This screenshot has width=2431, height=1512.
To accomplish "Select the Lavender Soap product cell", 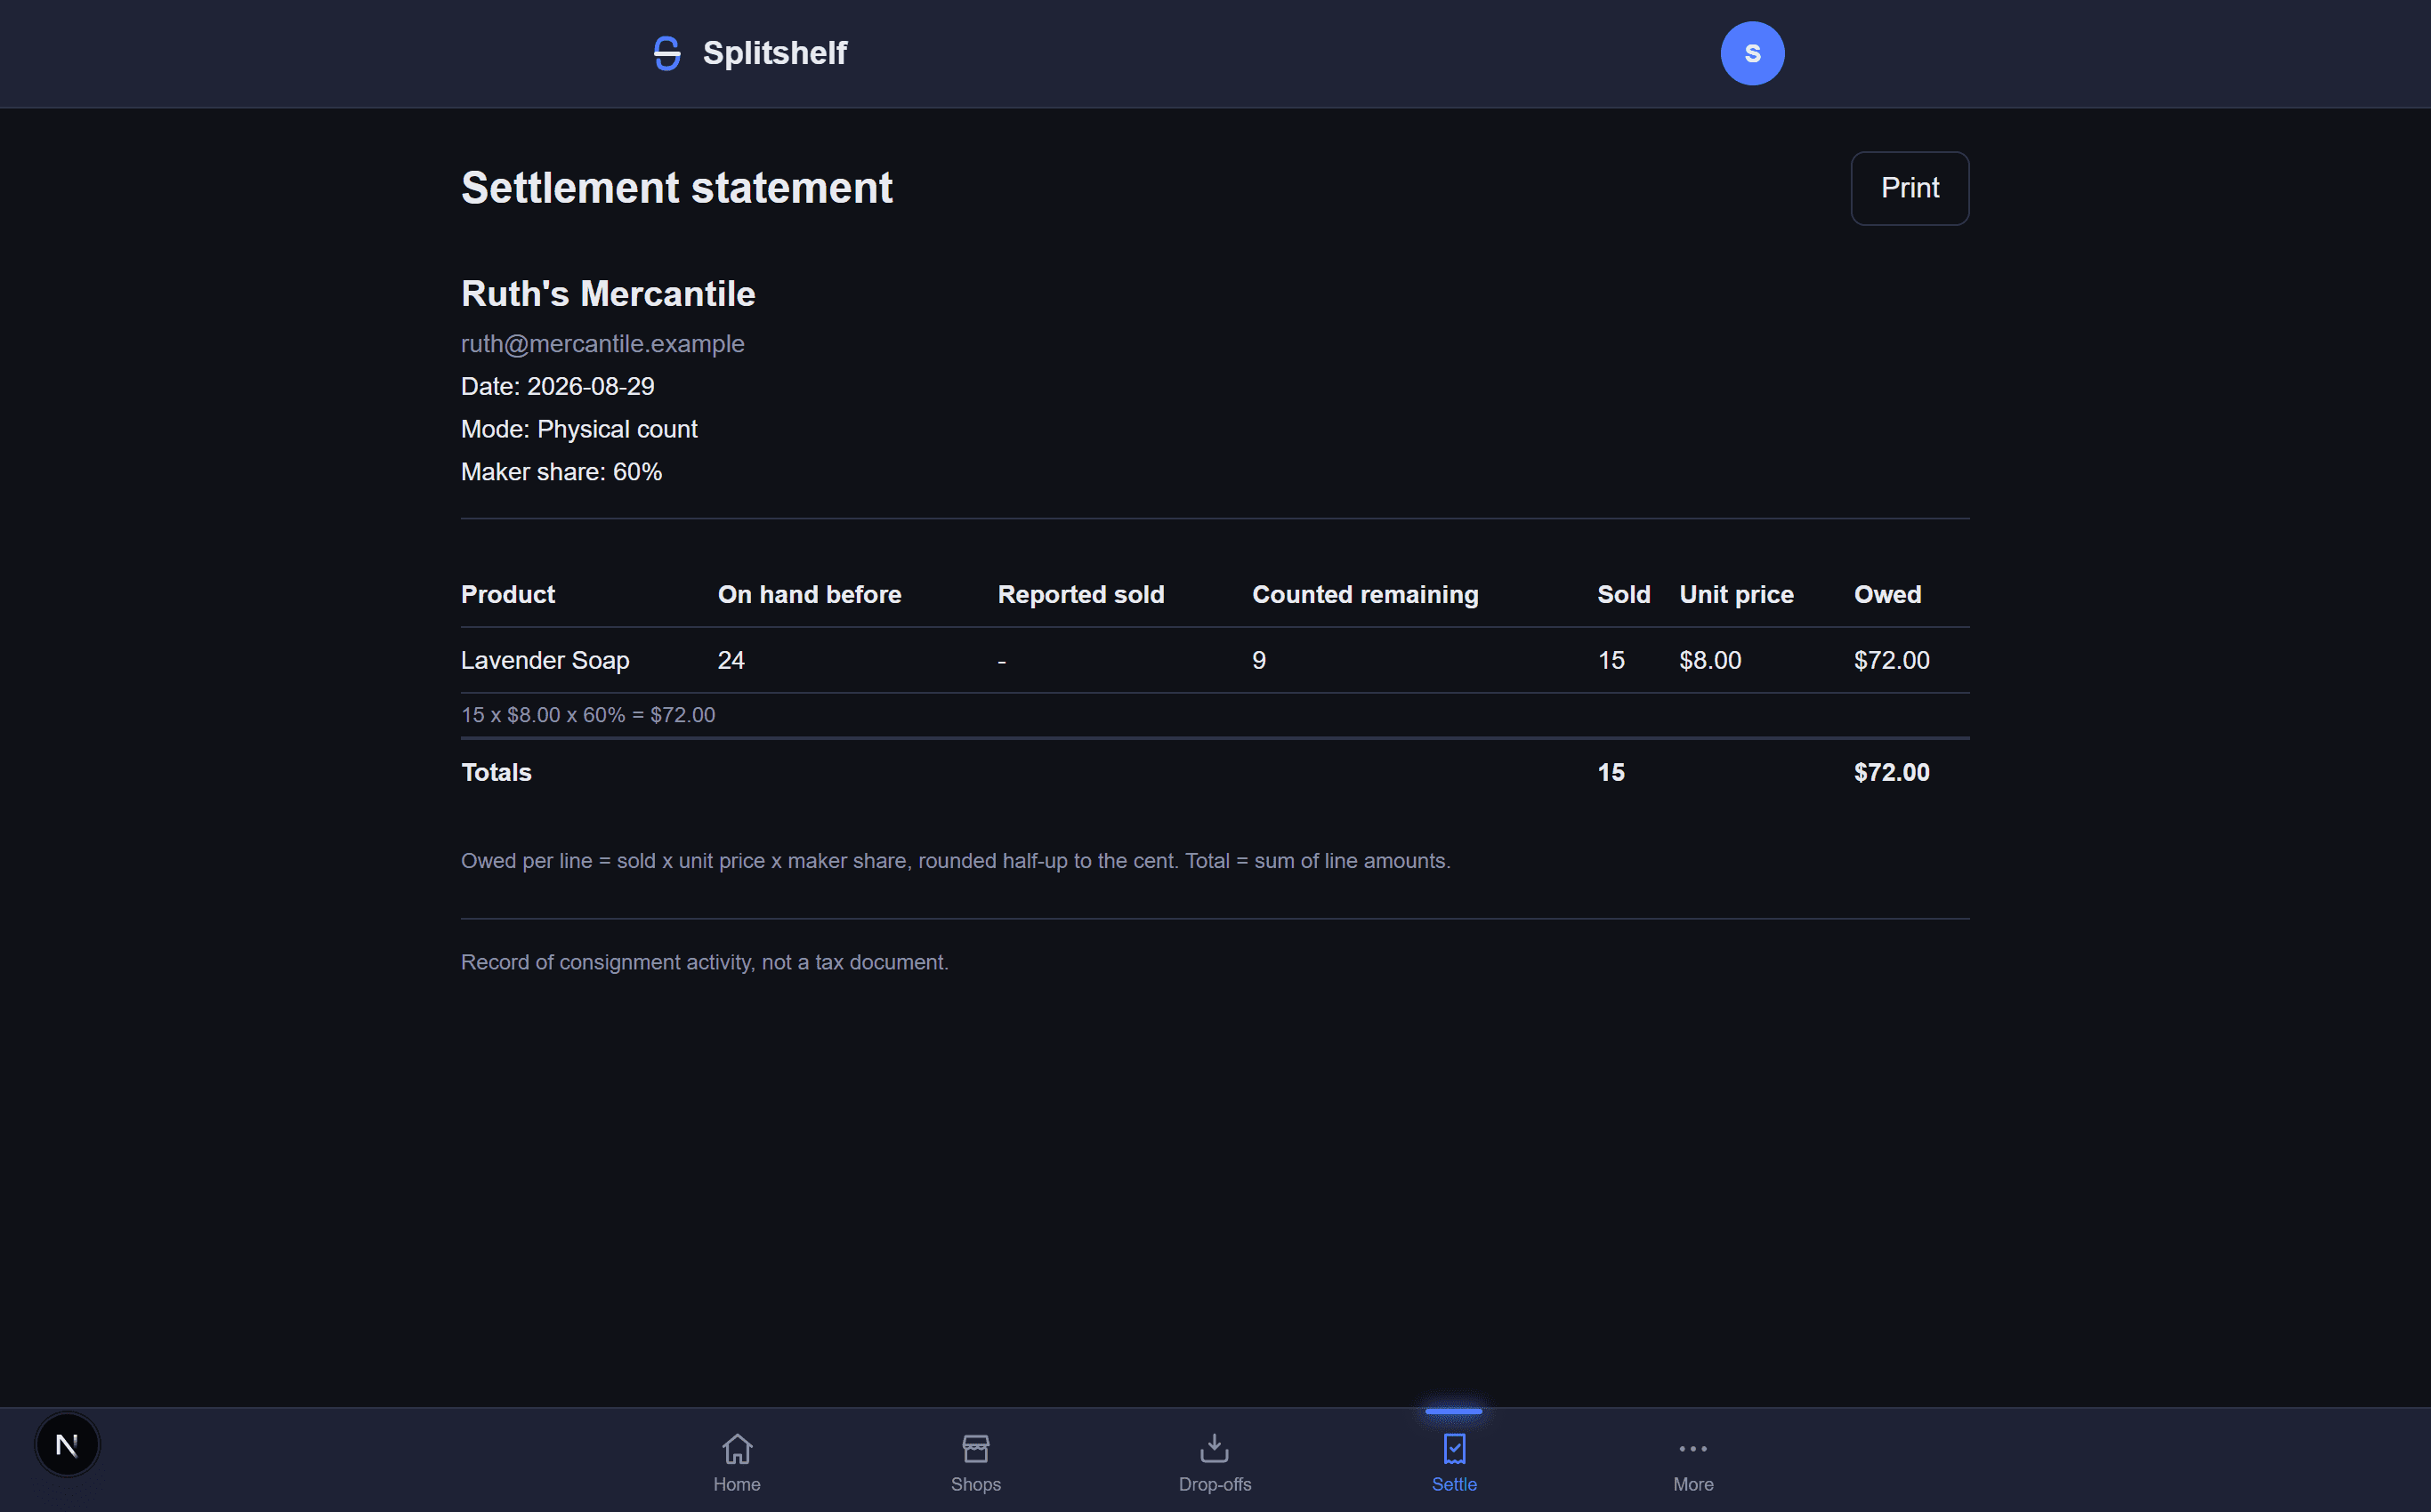I will coord(545,660).
